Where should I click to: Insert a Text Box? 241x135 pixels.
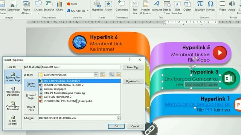pos(135,7)
